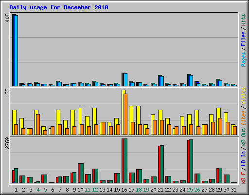249x195 pixels.
Task: Click day 19 on the x-axis
Action: click(146, 190)
